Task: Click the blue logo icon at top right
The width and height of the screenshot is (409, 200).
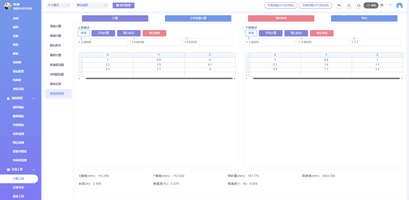Action: [x=400, y=5]
